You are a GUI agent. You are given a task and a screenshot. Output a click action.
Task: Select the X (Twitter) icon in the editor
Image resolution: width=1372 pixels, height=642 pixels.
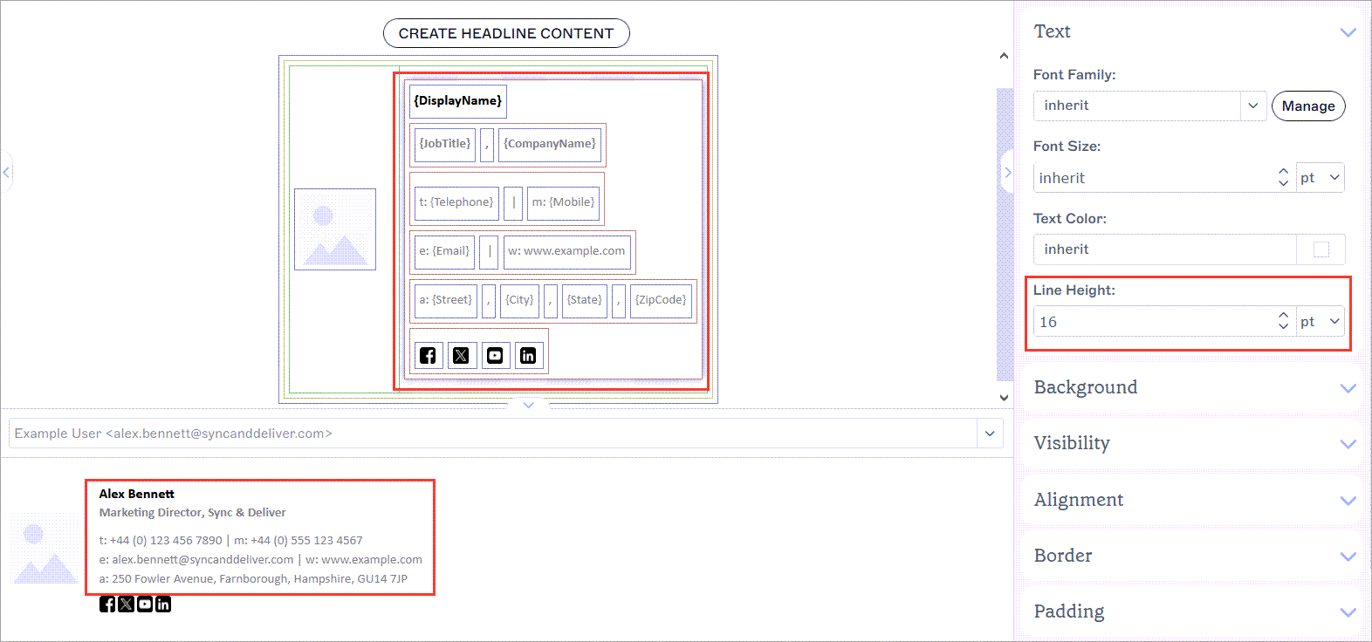(x=461, y=355)
